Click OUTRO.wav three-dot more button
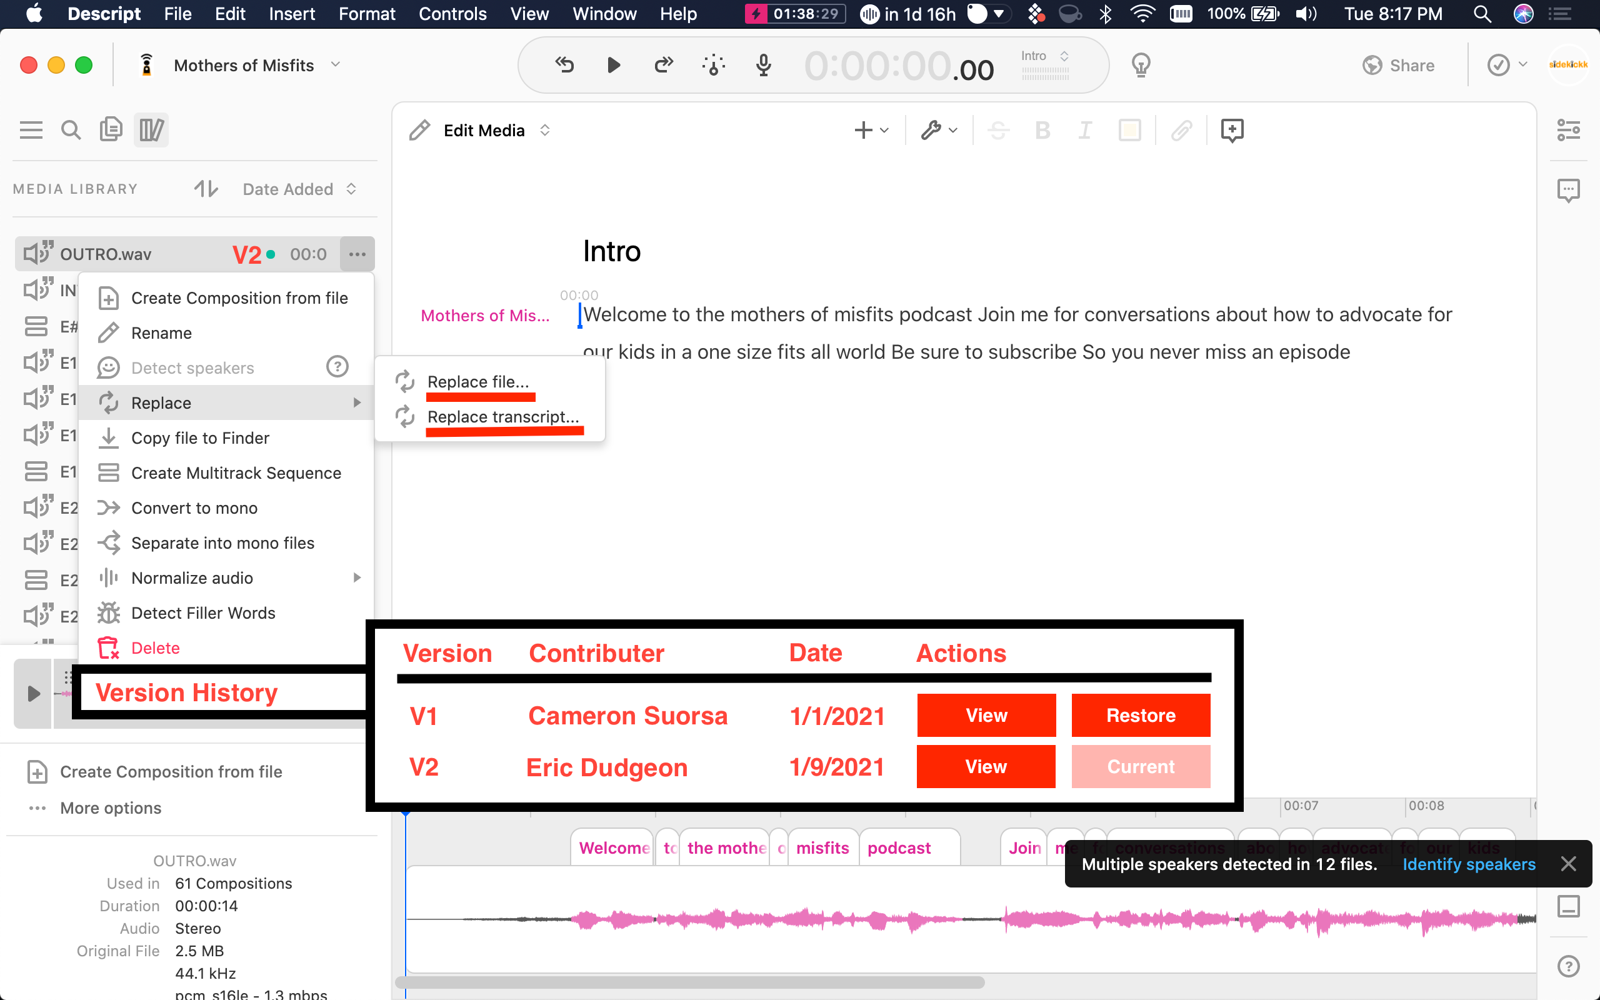This screenshot has height=1000, width=1600. coord(357,254)
